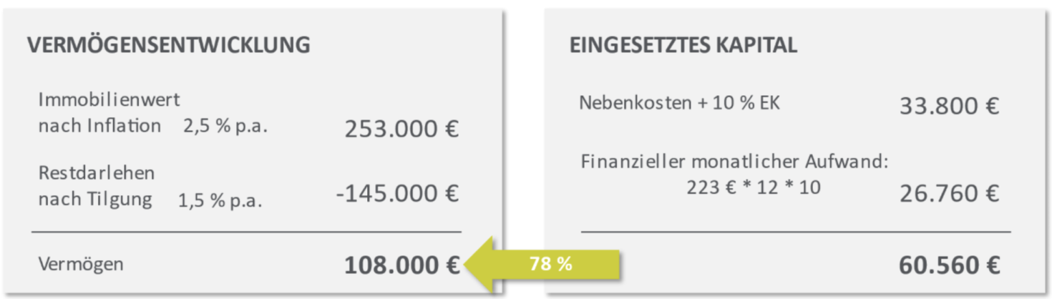Viewport: 1052px width, 299px height.
Task: Click the Finanzieller monatlicher Aufwand label
Action: (734, 162)
